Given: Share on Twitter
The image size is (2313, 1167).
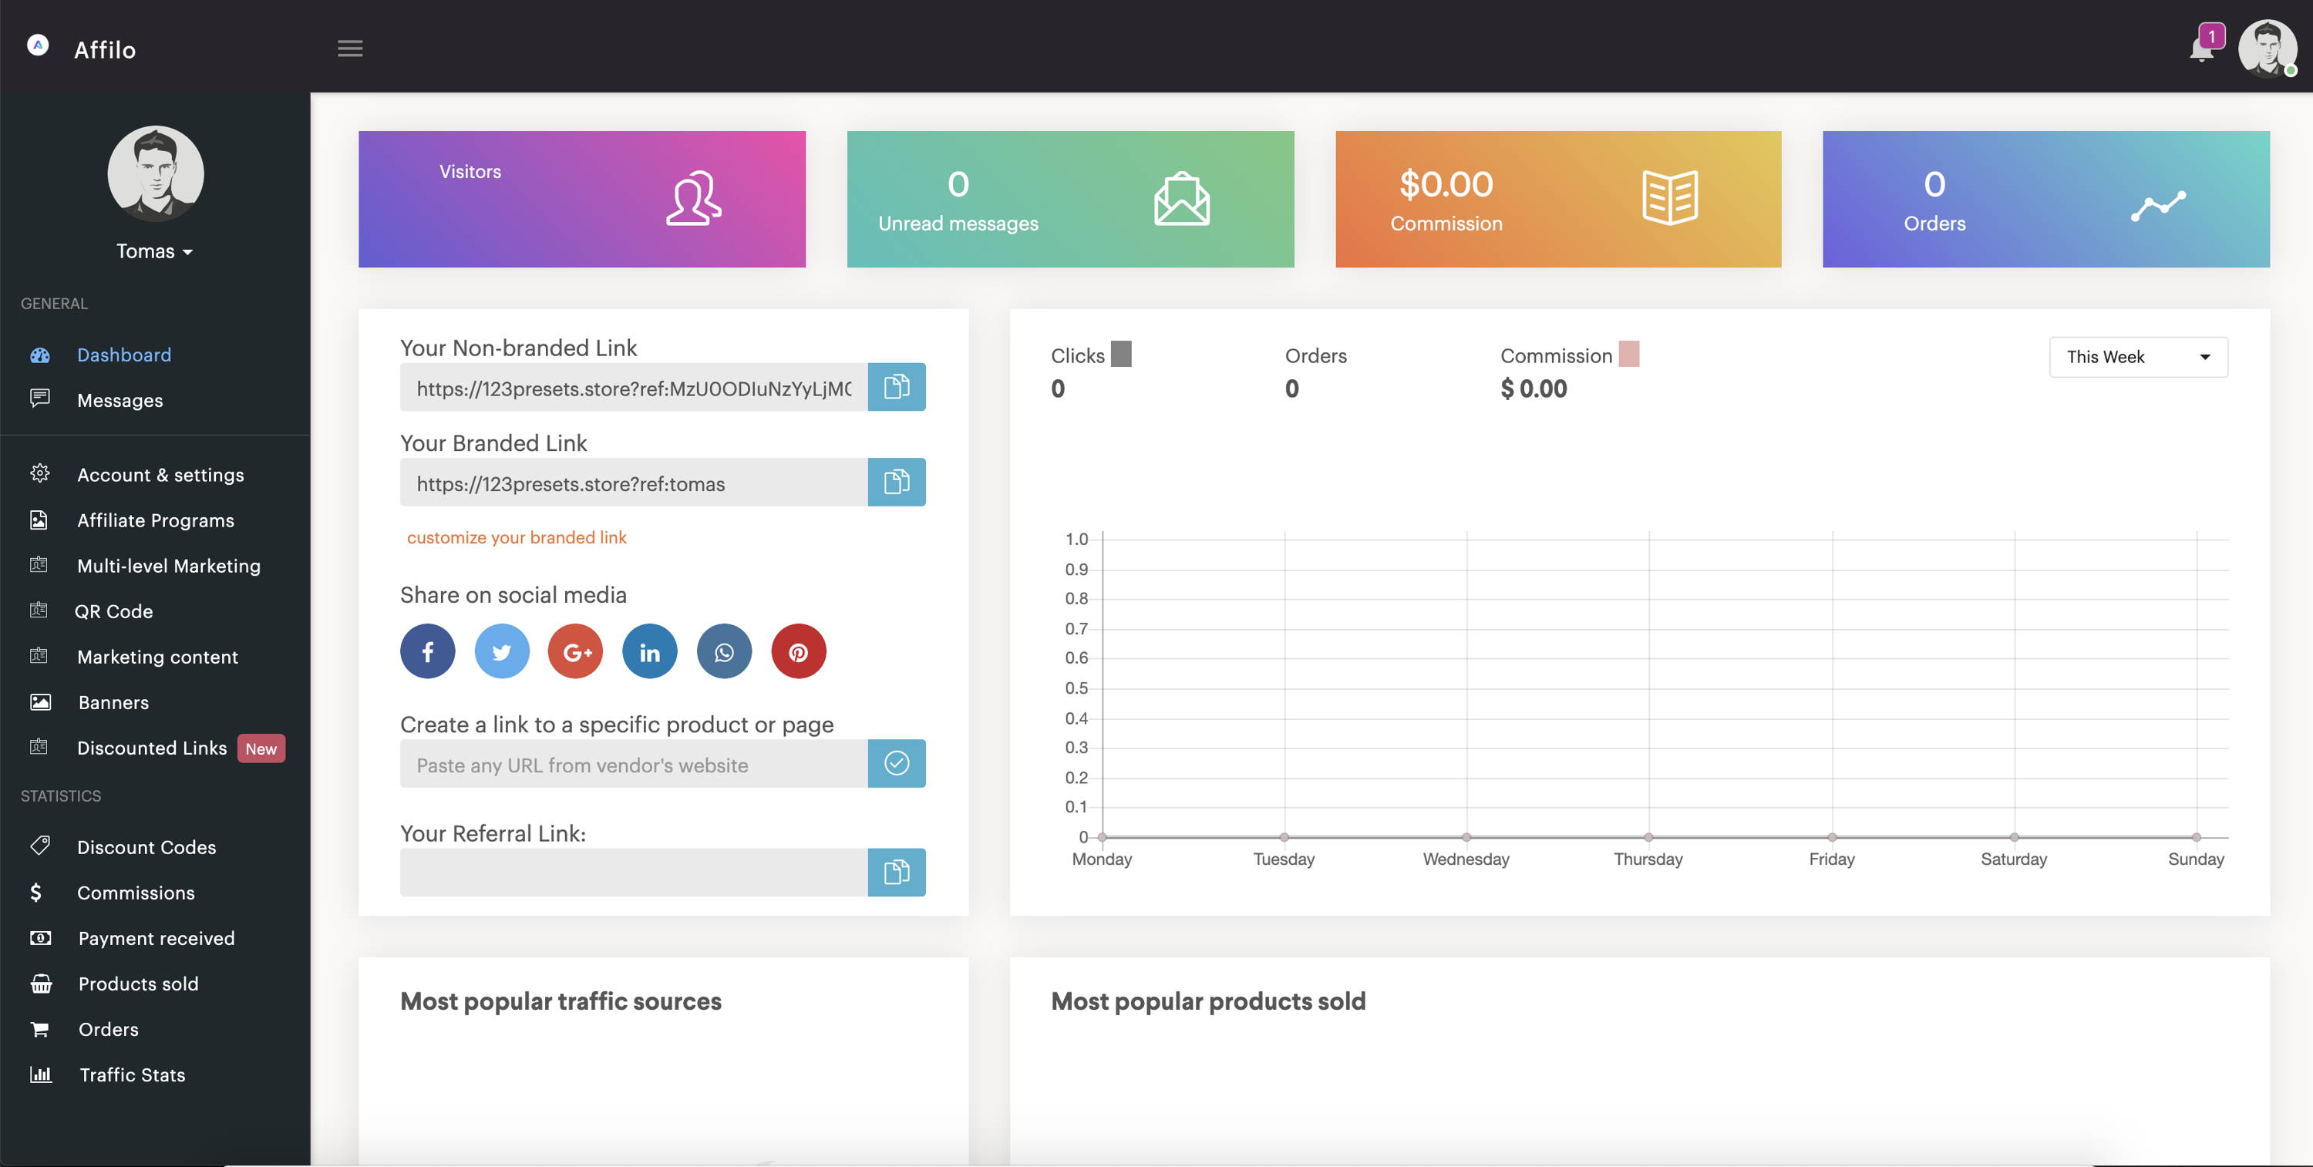Looking at the screenshot, I should tap(502, 652).
